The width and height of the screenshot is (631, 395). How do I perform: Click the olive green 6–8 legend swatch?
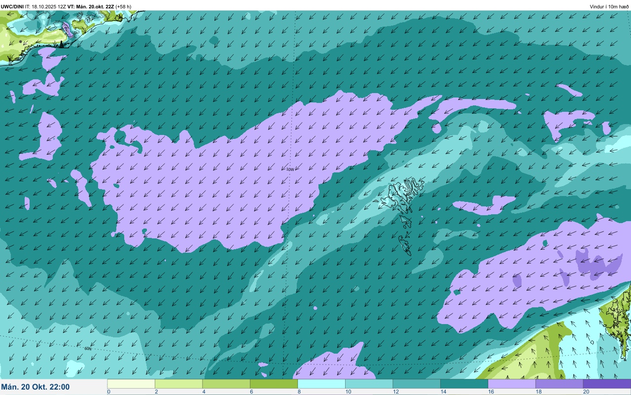click(274, 384)
